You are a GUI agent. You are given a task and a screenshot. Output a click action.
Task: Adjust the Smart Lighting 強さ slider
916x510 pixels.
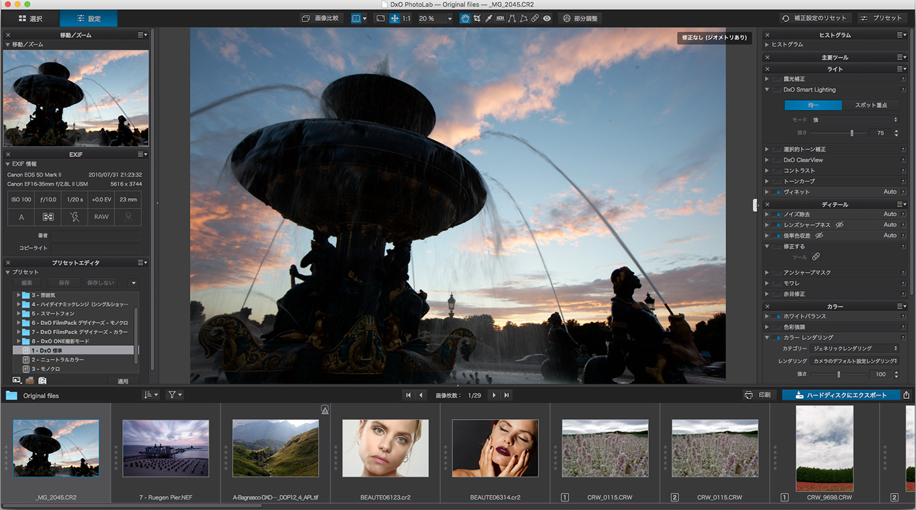(851, 133)
